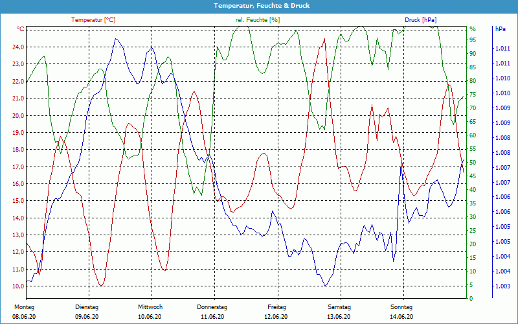Screen dimensions: 518x324
Task: Click the date '14.06.20'
Action: [x=401, y=317]
